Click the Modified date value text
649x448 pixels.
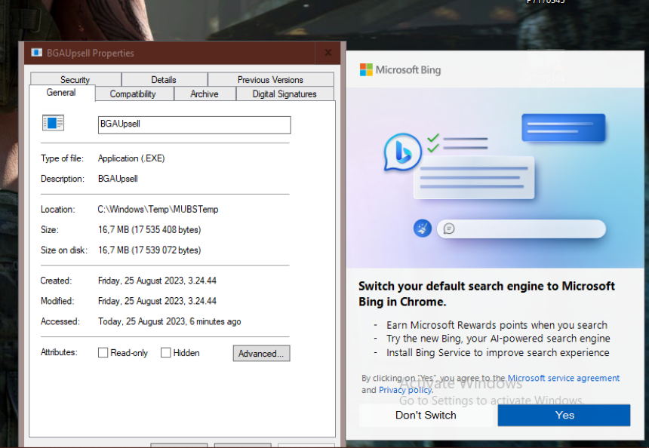[157, 301]
